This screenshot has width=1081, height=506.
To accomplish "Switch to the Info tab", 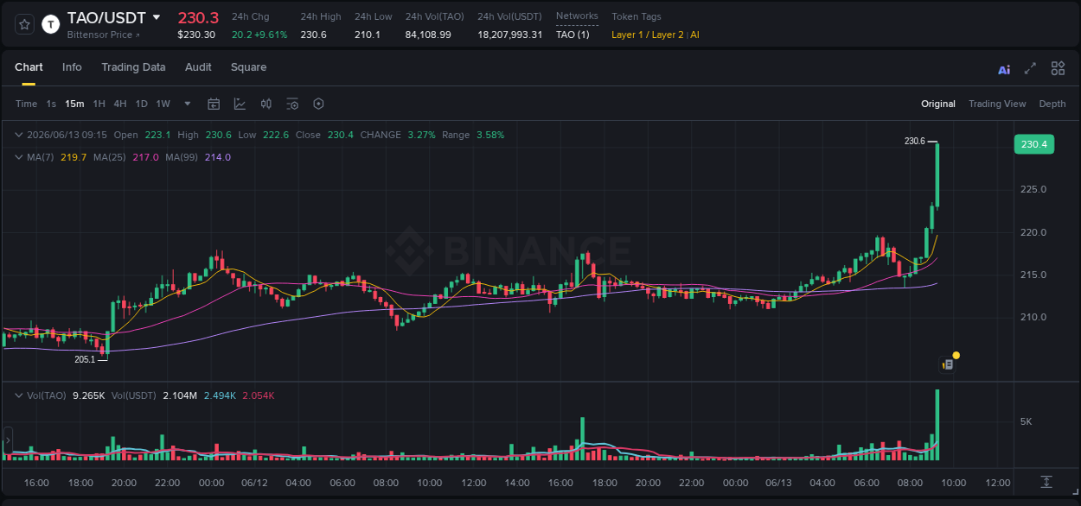I will pos(72,67).
